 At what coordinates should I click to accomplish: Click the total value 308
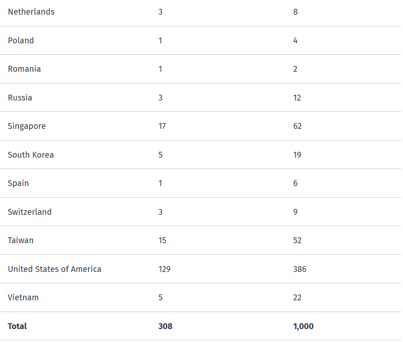tap(165, 326)
